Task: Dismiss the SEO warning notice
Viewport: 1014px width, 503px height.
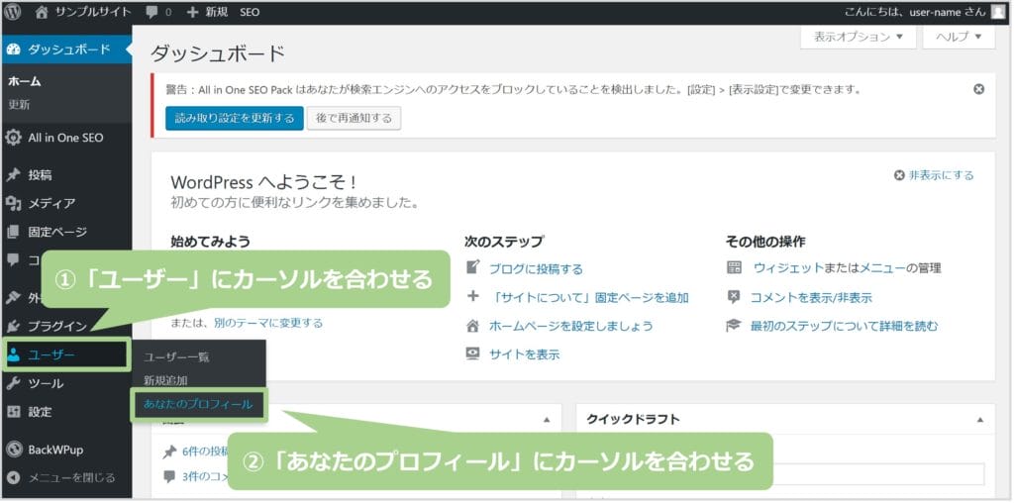Action: 979,89
